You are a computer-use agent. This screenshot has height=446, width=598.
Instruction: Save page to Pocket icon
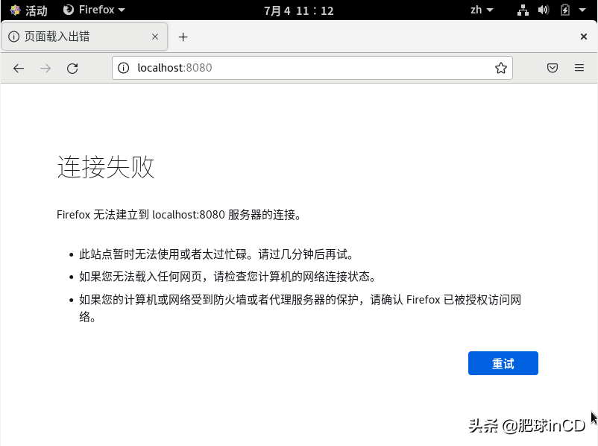(x=553, y=68)
